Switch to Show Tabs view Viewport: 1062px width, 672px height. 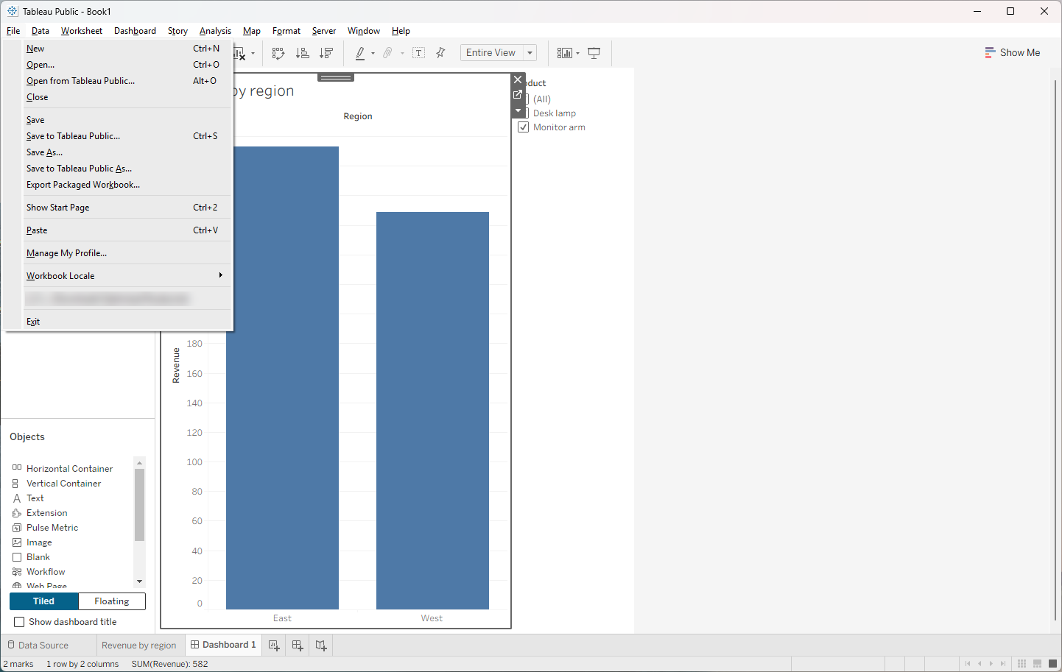[x=1053, y=664]
